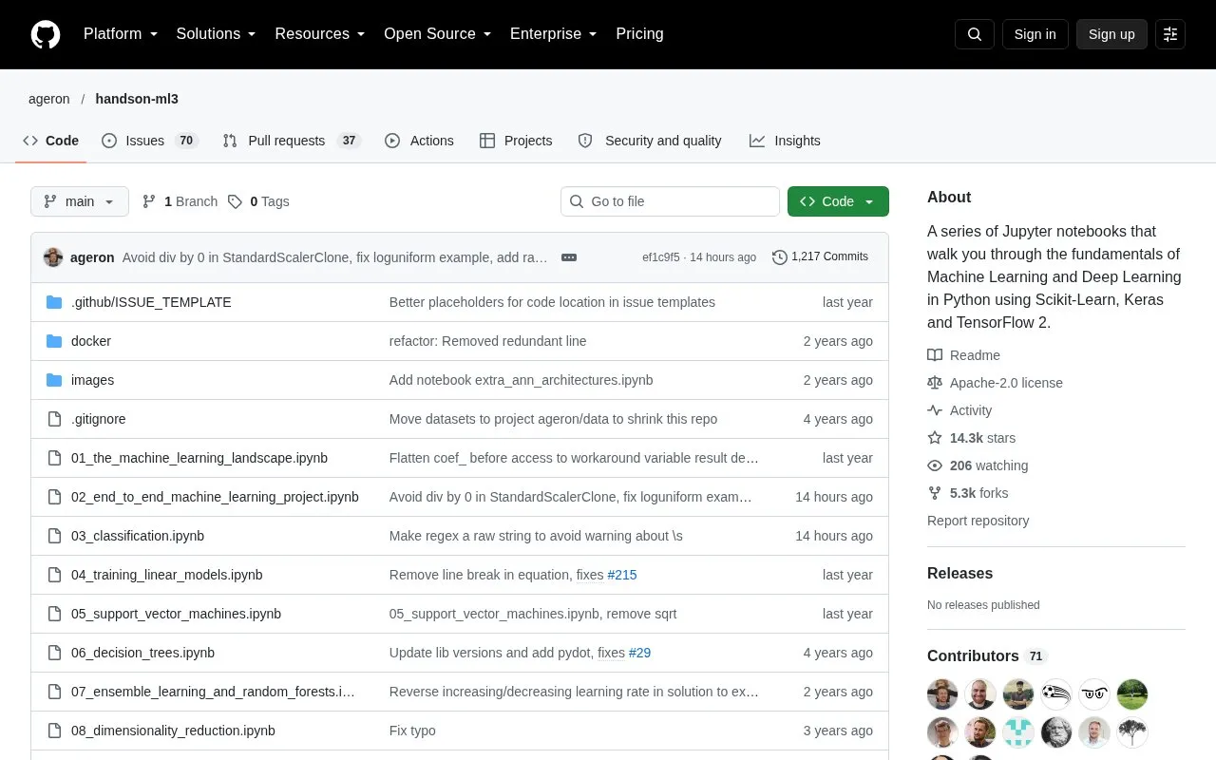Click the commit details ellipsis icon
This screenshot has width=1216, height=760.
[x=569, y=257]
